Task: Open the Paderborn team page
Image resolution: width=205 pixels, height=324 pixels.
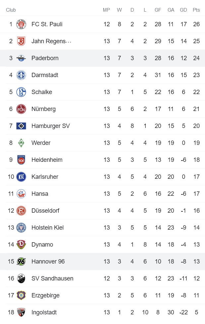Action: (44, 58)
